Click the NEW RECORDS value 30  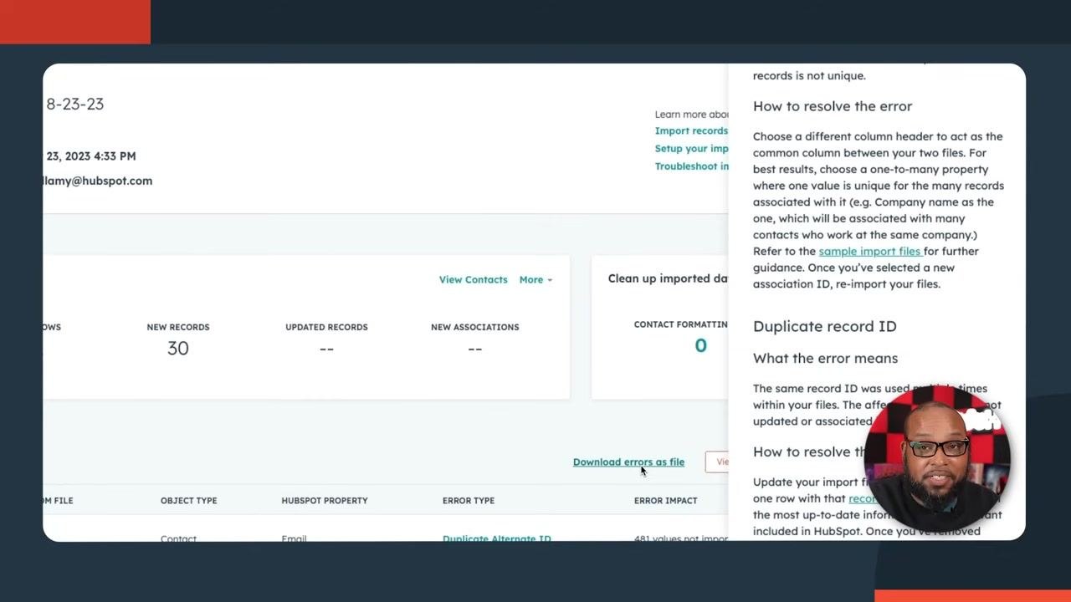(178, 348)
